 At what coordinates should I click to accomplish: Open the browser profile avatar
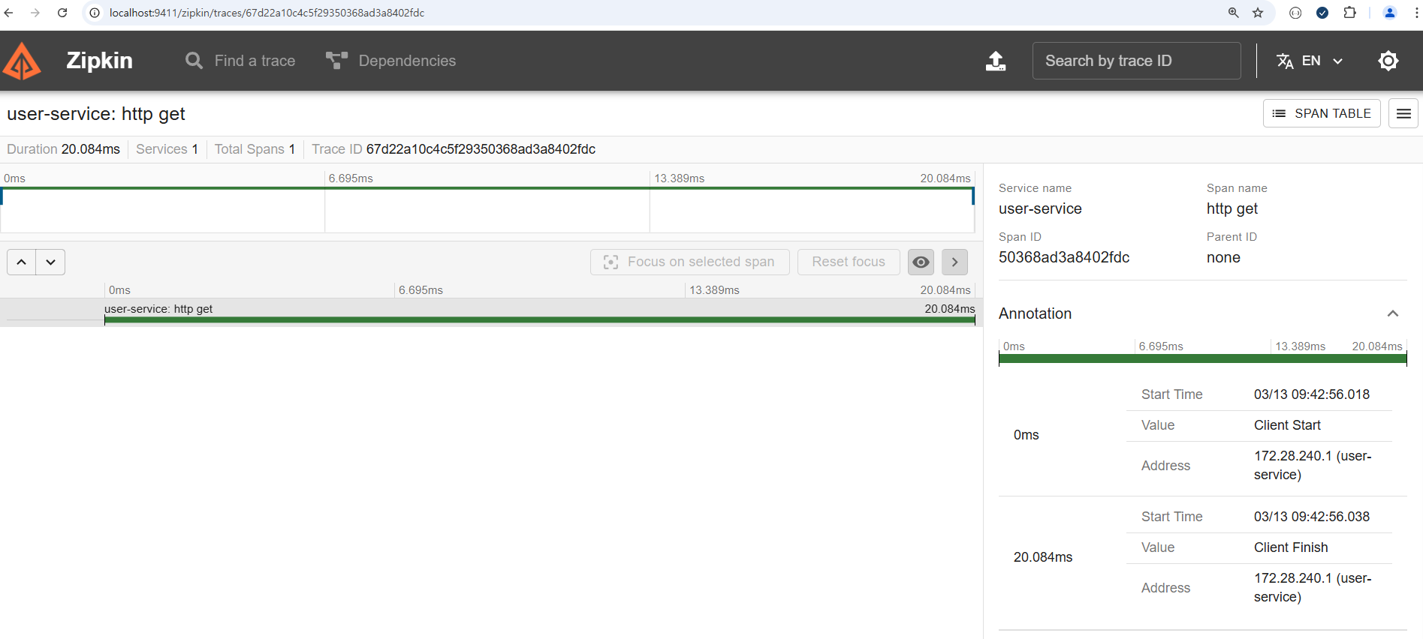[1389, 13]
